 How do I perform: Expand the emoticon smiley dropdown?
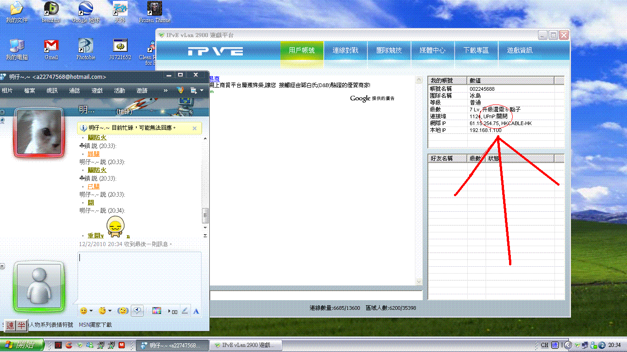pyautogui.click(x=91, y=311)
